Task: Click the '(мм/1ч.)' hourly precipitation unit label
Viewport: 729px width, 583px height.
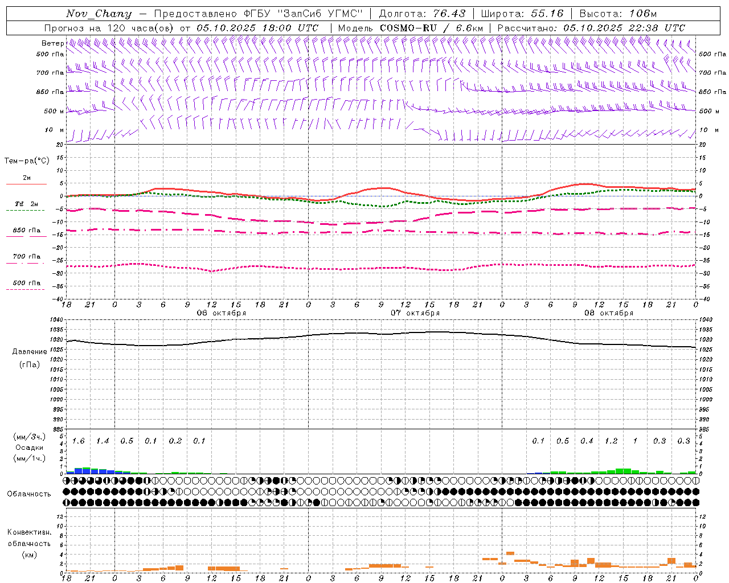Action: [30, 458]
